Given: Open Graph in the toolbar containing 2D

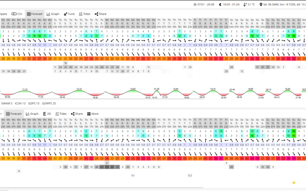Looking at the screenshot, I should (x=32, y=114).
